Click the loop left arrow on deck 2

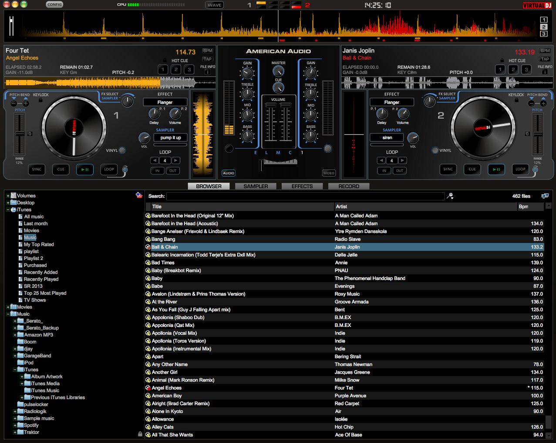click(381, 160)
